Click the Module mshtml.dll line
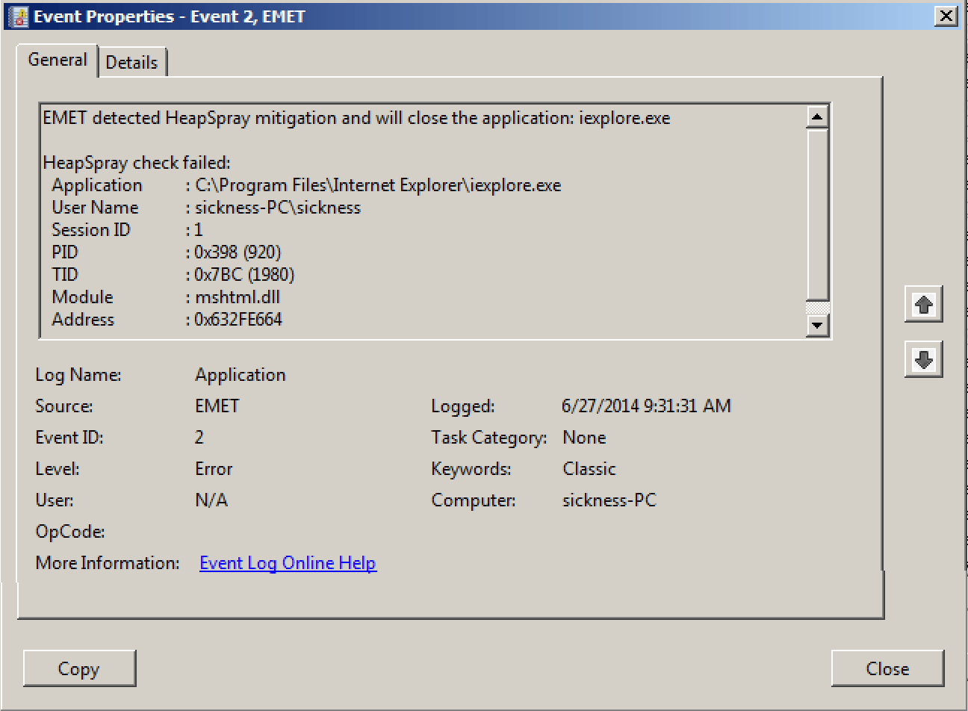The height and width of the screenshot is (711, 968). pyautogui.click(x=237, y=297)
